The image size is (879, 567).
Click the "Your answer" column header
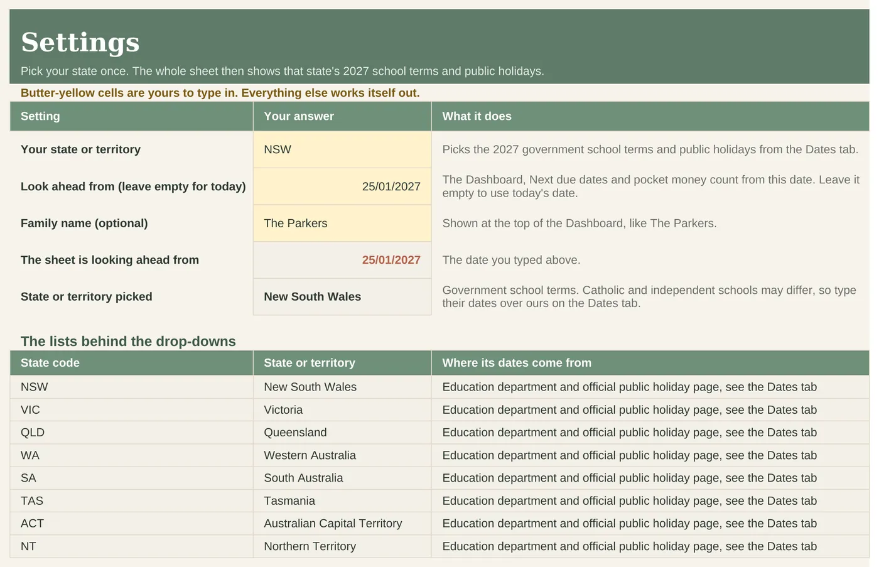coord(342,116)
